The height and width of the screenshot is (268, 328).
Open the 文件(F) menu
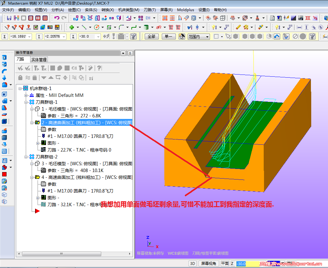click(8, 10)
